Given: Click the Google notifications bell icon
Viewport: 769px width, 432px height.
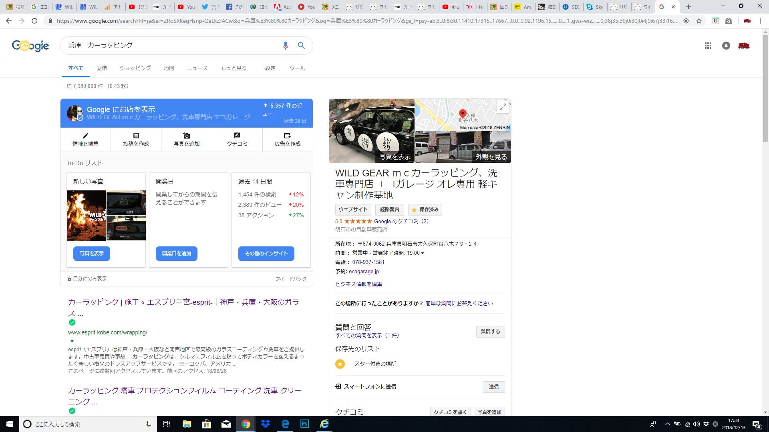Looking at the screenshot, I should click(x=726, y=46).
